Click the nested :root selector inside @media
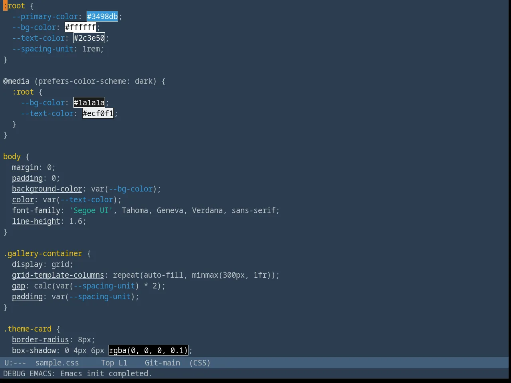Image resolution: width=511 pixels, height=383 pixels. click(x=23, y=92)
